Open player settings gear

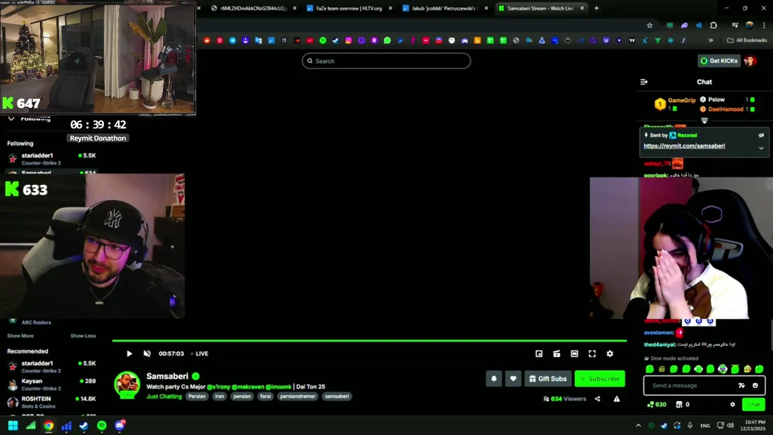[x=610, y=354]
